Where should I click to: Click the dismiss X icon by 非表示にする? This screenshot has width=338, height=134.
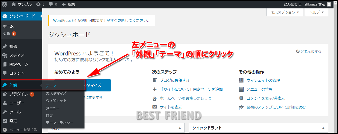pyautogui.click(x=298, y=51)
